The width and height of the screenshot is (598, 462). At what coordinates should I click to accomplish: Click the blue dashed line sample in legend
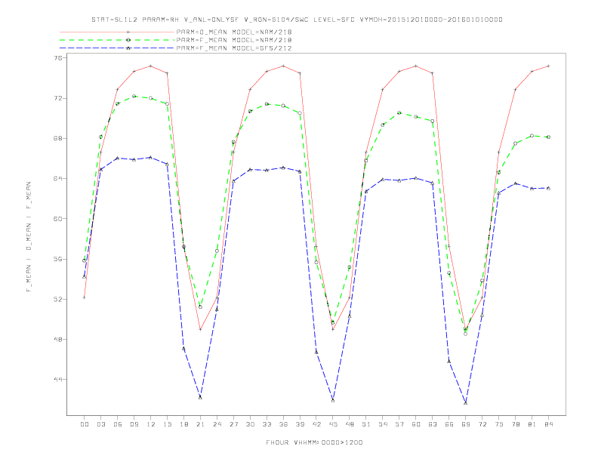pos(117,48)
